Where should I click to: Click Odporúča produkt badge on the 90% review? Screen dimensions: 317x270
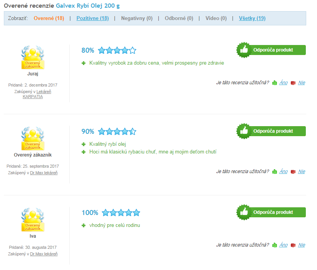tap(271, 131)
